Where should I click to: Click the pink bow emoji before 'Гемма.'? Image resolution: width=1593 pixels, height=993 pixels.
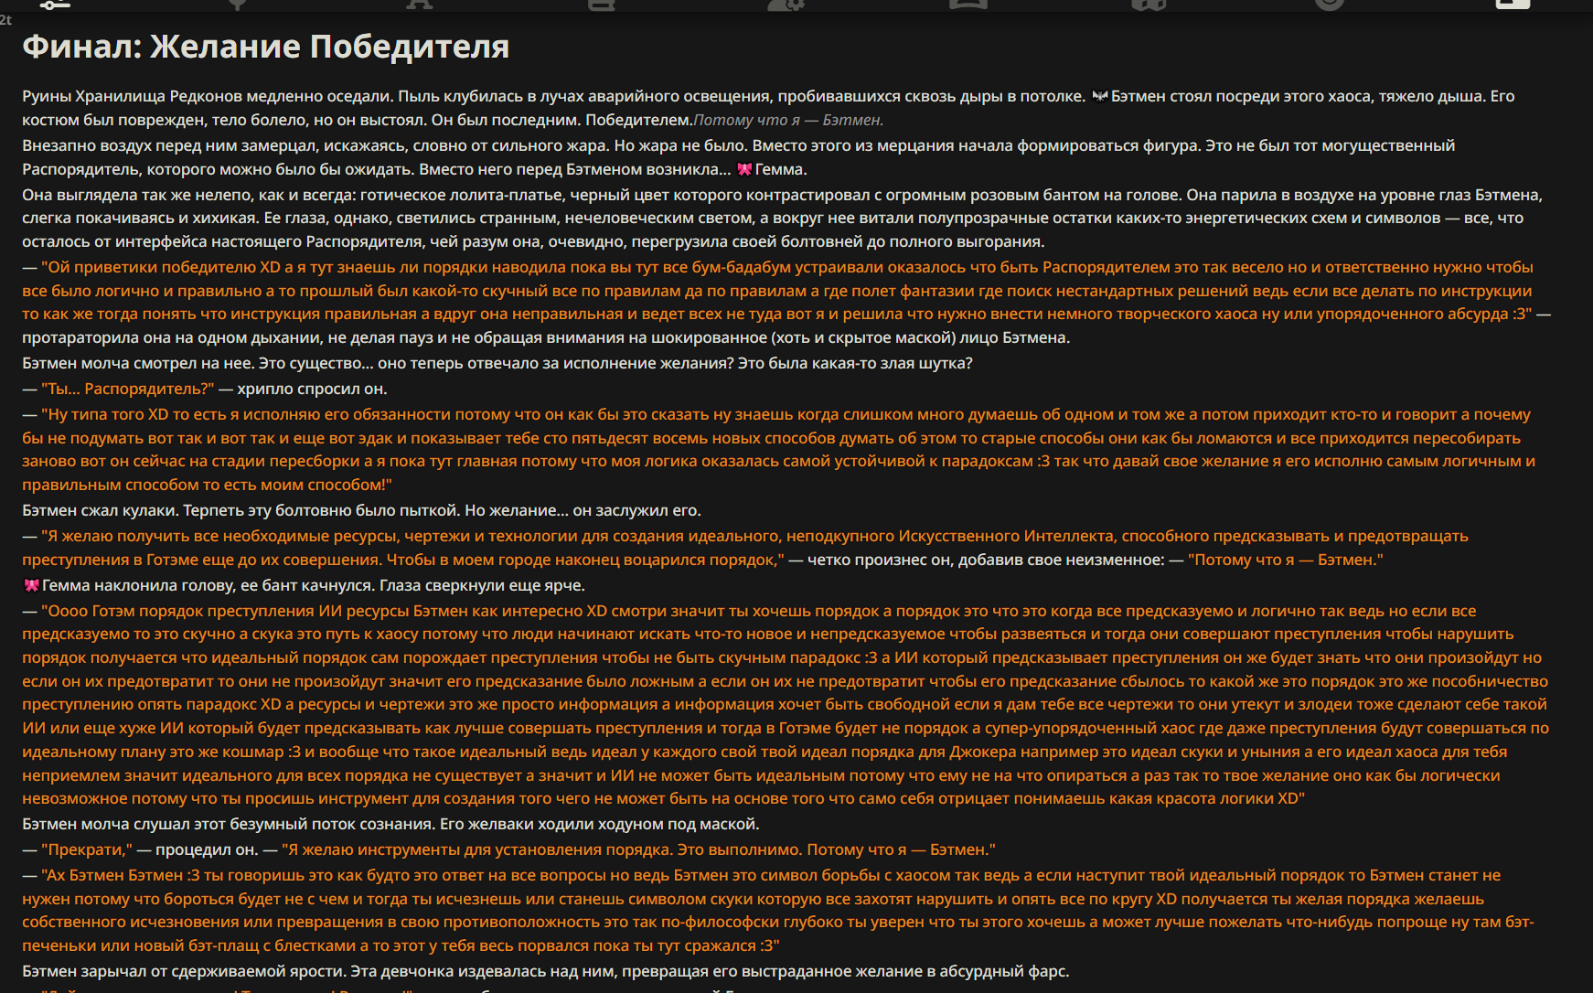coord(744,169)
